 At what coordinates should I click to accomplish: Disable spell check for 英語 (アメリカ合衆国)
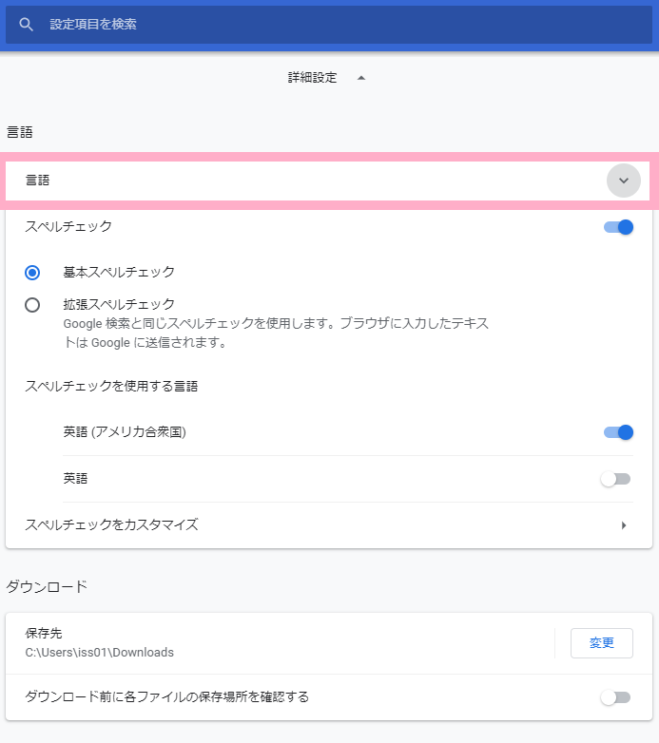point(618,432)
